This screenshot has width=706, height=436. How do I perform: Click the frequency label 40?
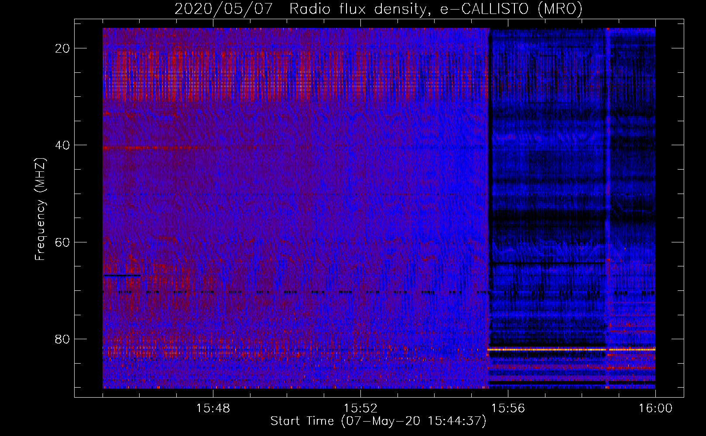(x=63, y=145)
